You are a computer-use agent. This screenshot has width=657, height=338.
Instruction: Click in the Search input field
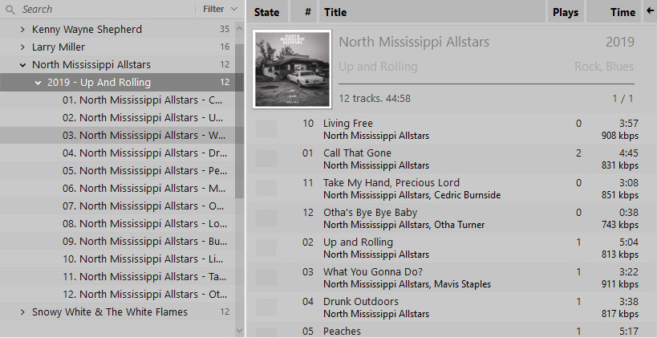tap(105, 9)
